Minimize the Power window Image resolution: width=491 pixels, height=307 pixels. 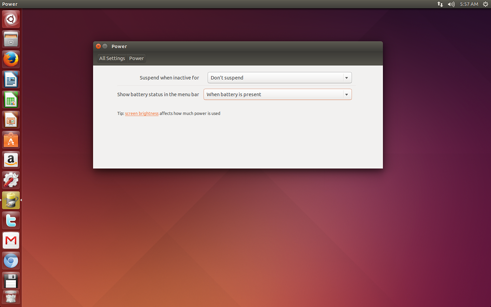105,46
